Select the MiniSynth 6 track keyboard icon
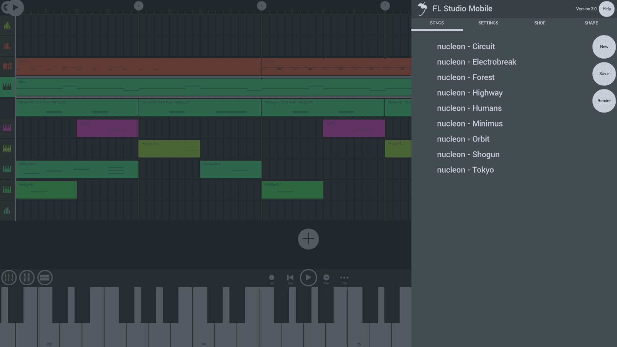Image resolution: width=617 pixels, height=347 pixels. [x=7, y=169]
